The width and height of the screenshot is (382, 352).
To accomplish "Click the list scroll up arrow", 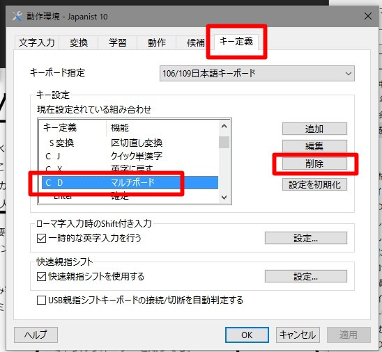I will 224,126.
